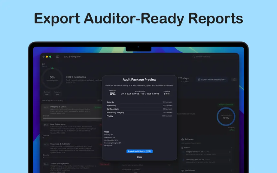Click the Evidence Collected status badge

click(226, 105)
